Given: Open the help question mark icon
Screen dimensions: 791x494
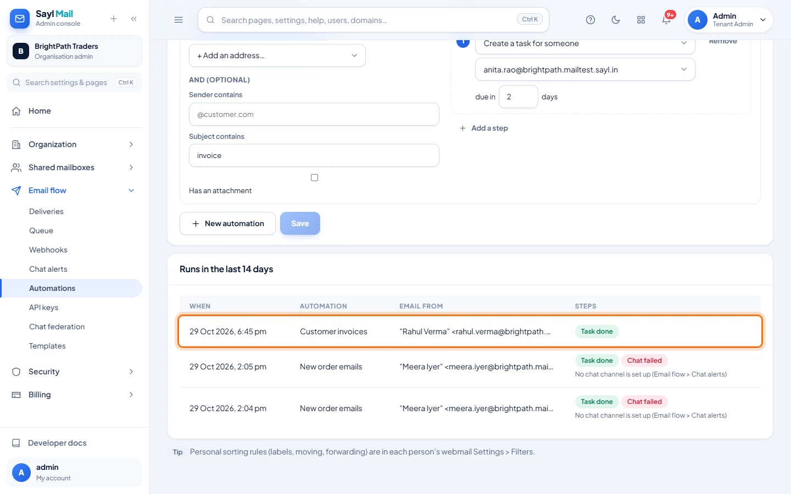Looking at the screenshot, I should tap(591, 20).
